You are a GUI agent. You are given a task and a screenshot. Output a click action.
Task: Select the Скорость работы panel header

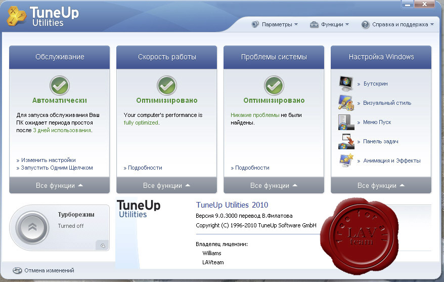167,57
